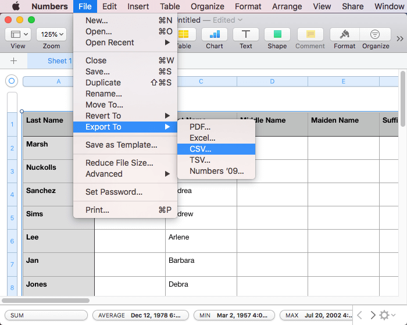The image size is (407, 325).
Task: Show the previous status bar functions arrow
Action: tap(360, 315)
